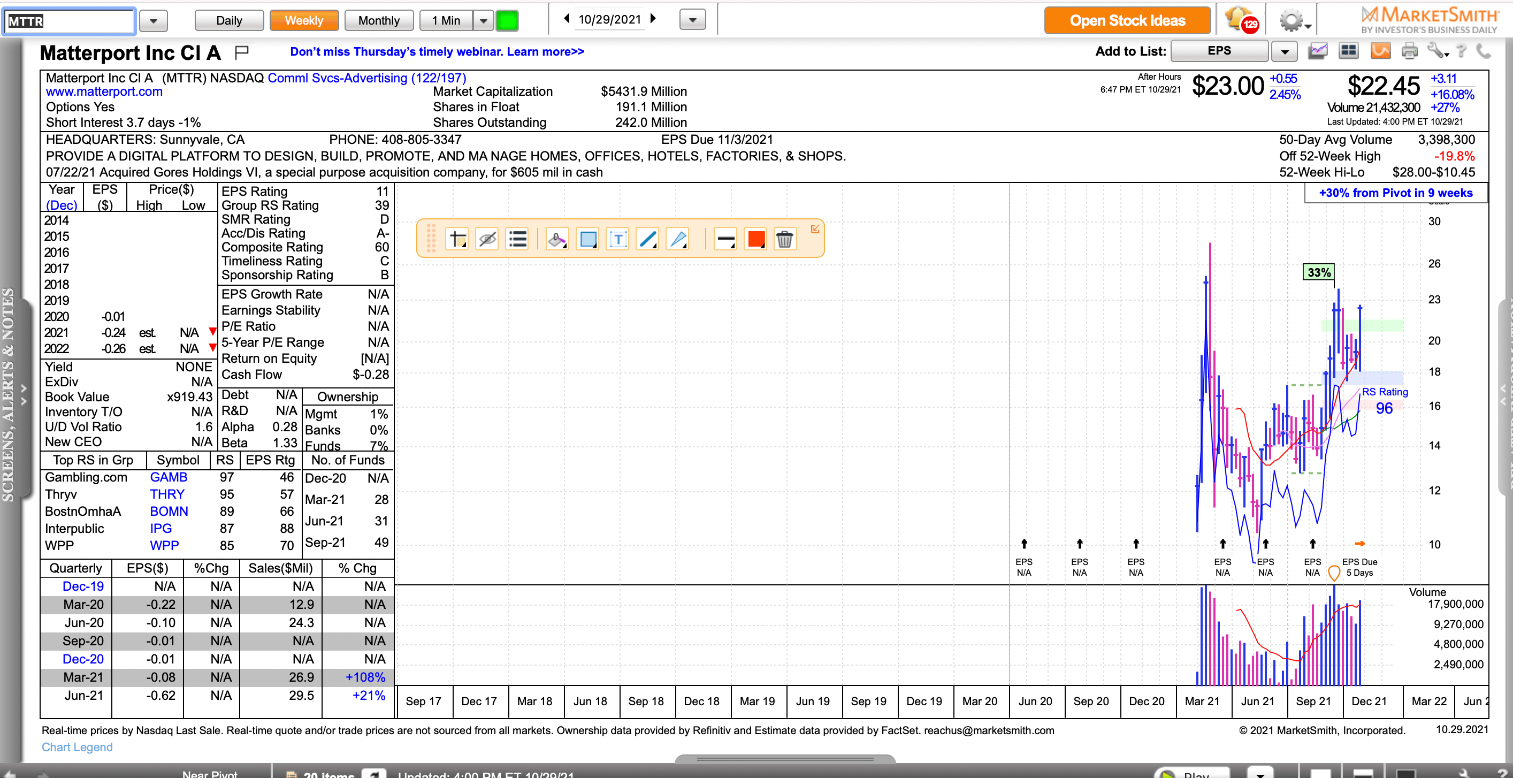Image resolution: width=1513 pixels, height=778 pixels.
Task: Open the multi-chart grid view icon
Action: coord(1349,52)
